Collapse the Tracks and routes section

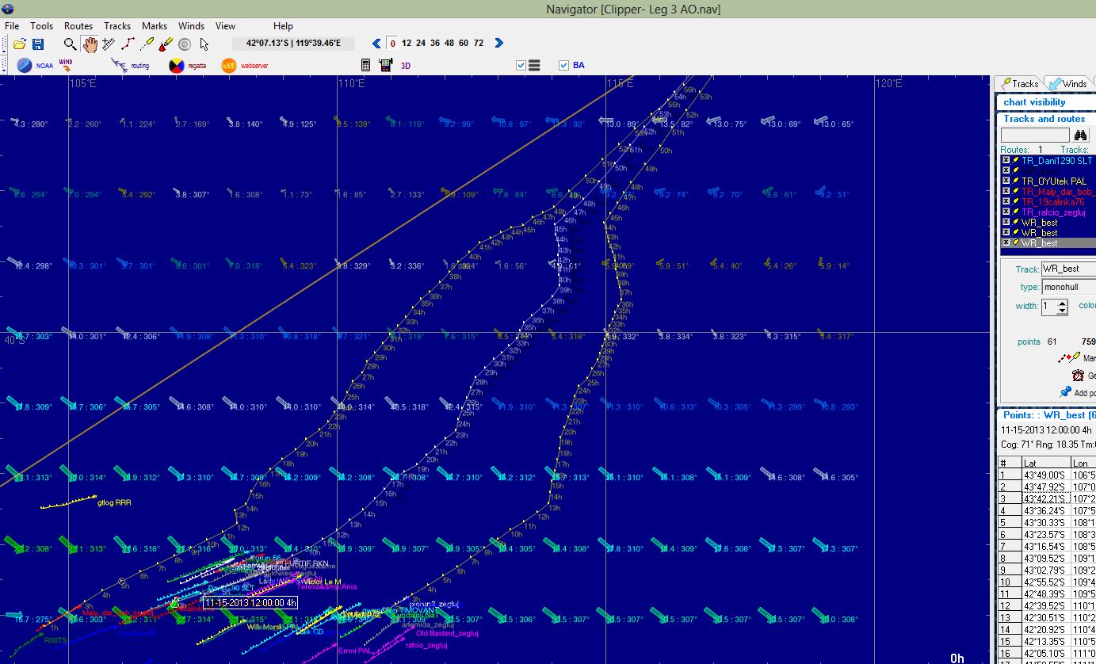pyautogui.click(x=1046, y=119)
